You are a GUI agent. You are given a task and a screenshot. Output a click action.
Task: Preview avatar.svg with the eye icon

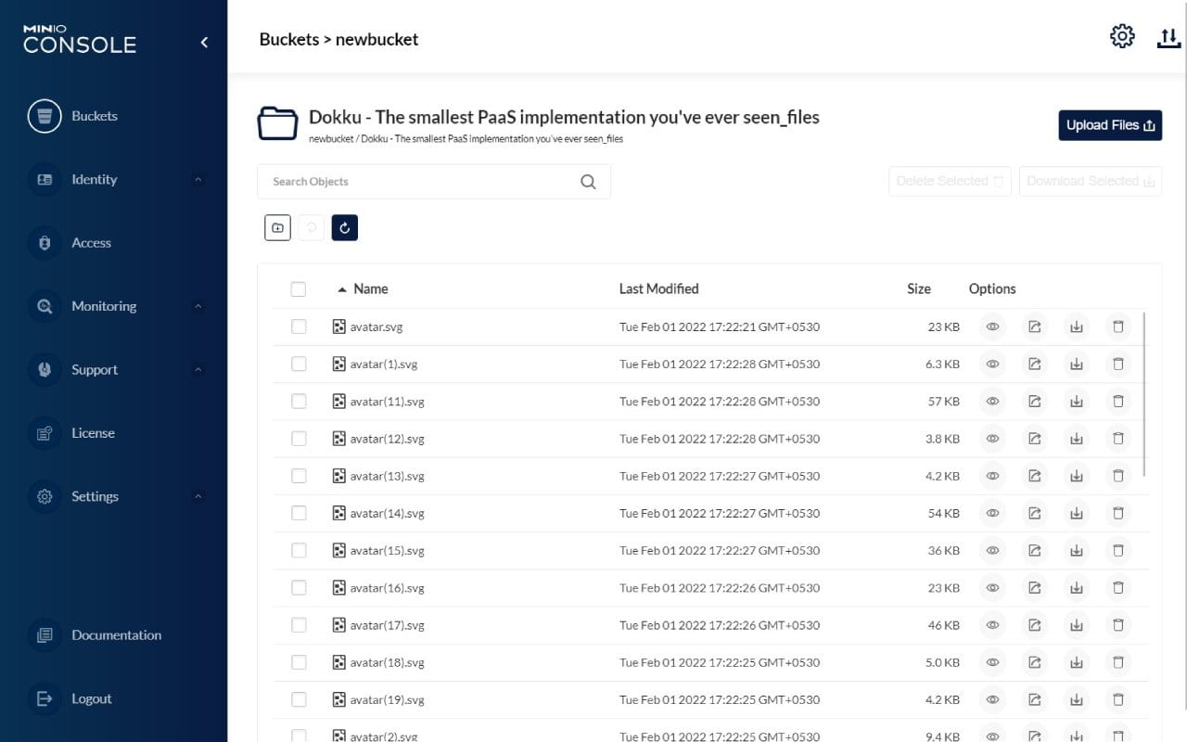coord(992,326)
